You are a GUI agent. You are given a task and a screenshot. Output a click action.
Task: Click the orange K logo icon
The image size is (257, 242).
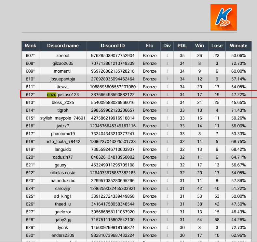223,17
